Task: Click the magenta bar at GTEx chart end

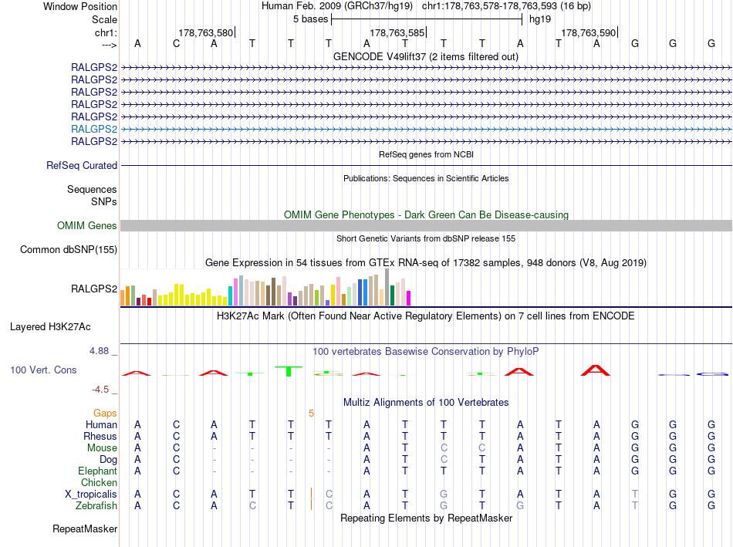Action: 408,299
